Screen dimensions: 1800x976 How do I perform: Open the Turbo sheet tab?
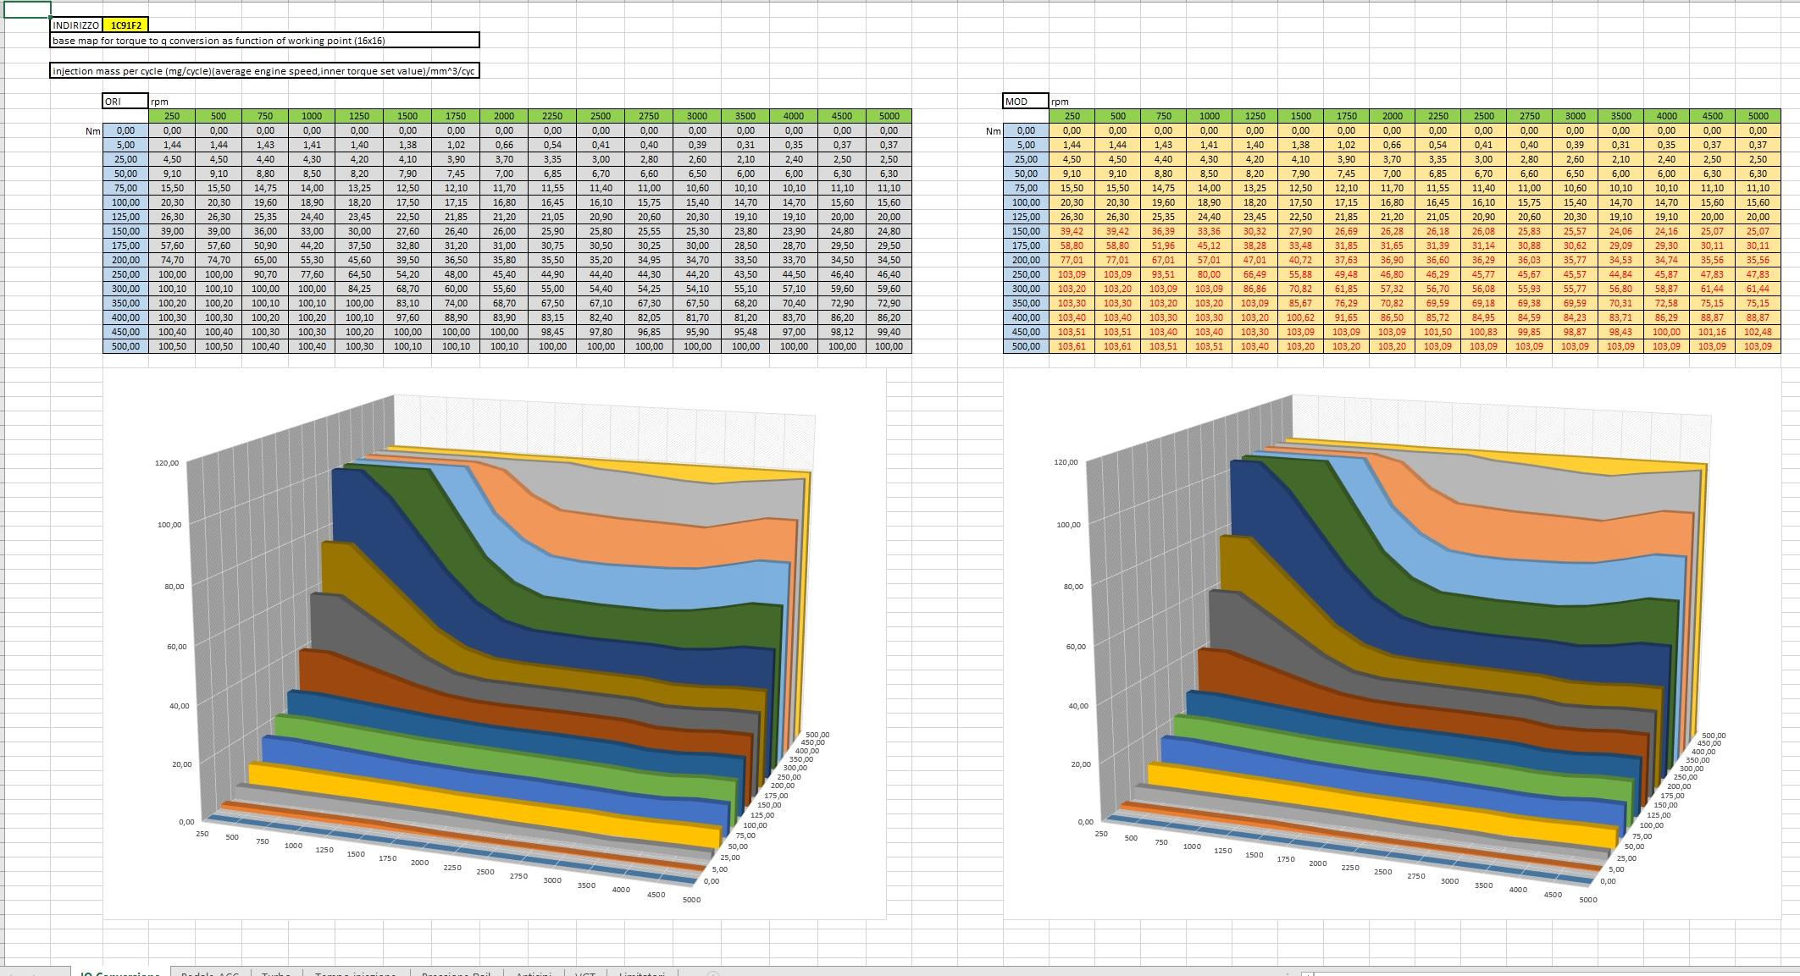(276, 973)
